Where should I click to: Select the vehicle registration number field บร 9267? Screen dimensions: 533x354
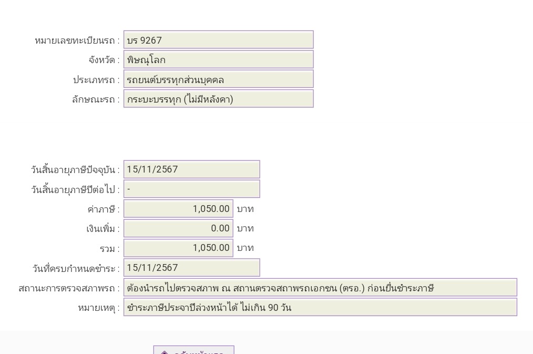click(x=218, y=40)
